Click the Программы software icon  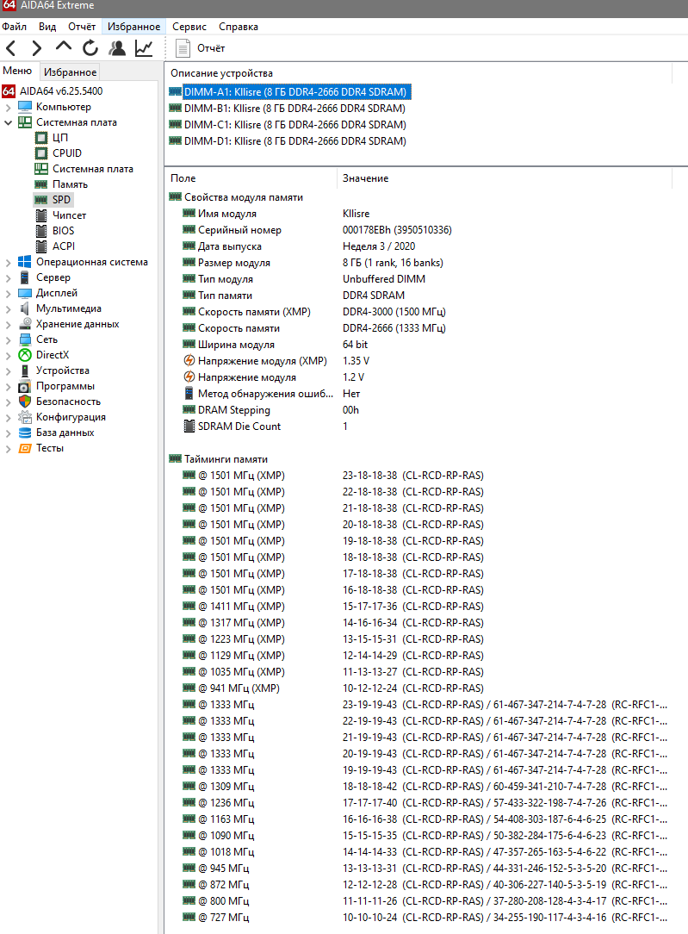(25, 386)
